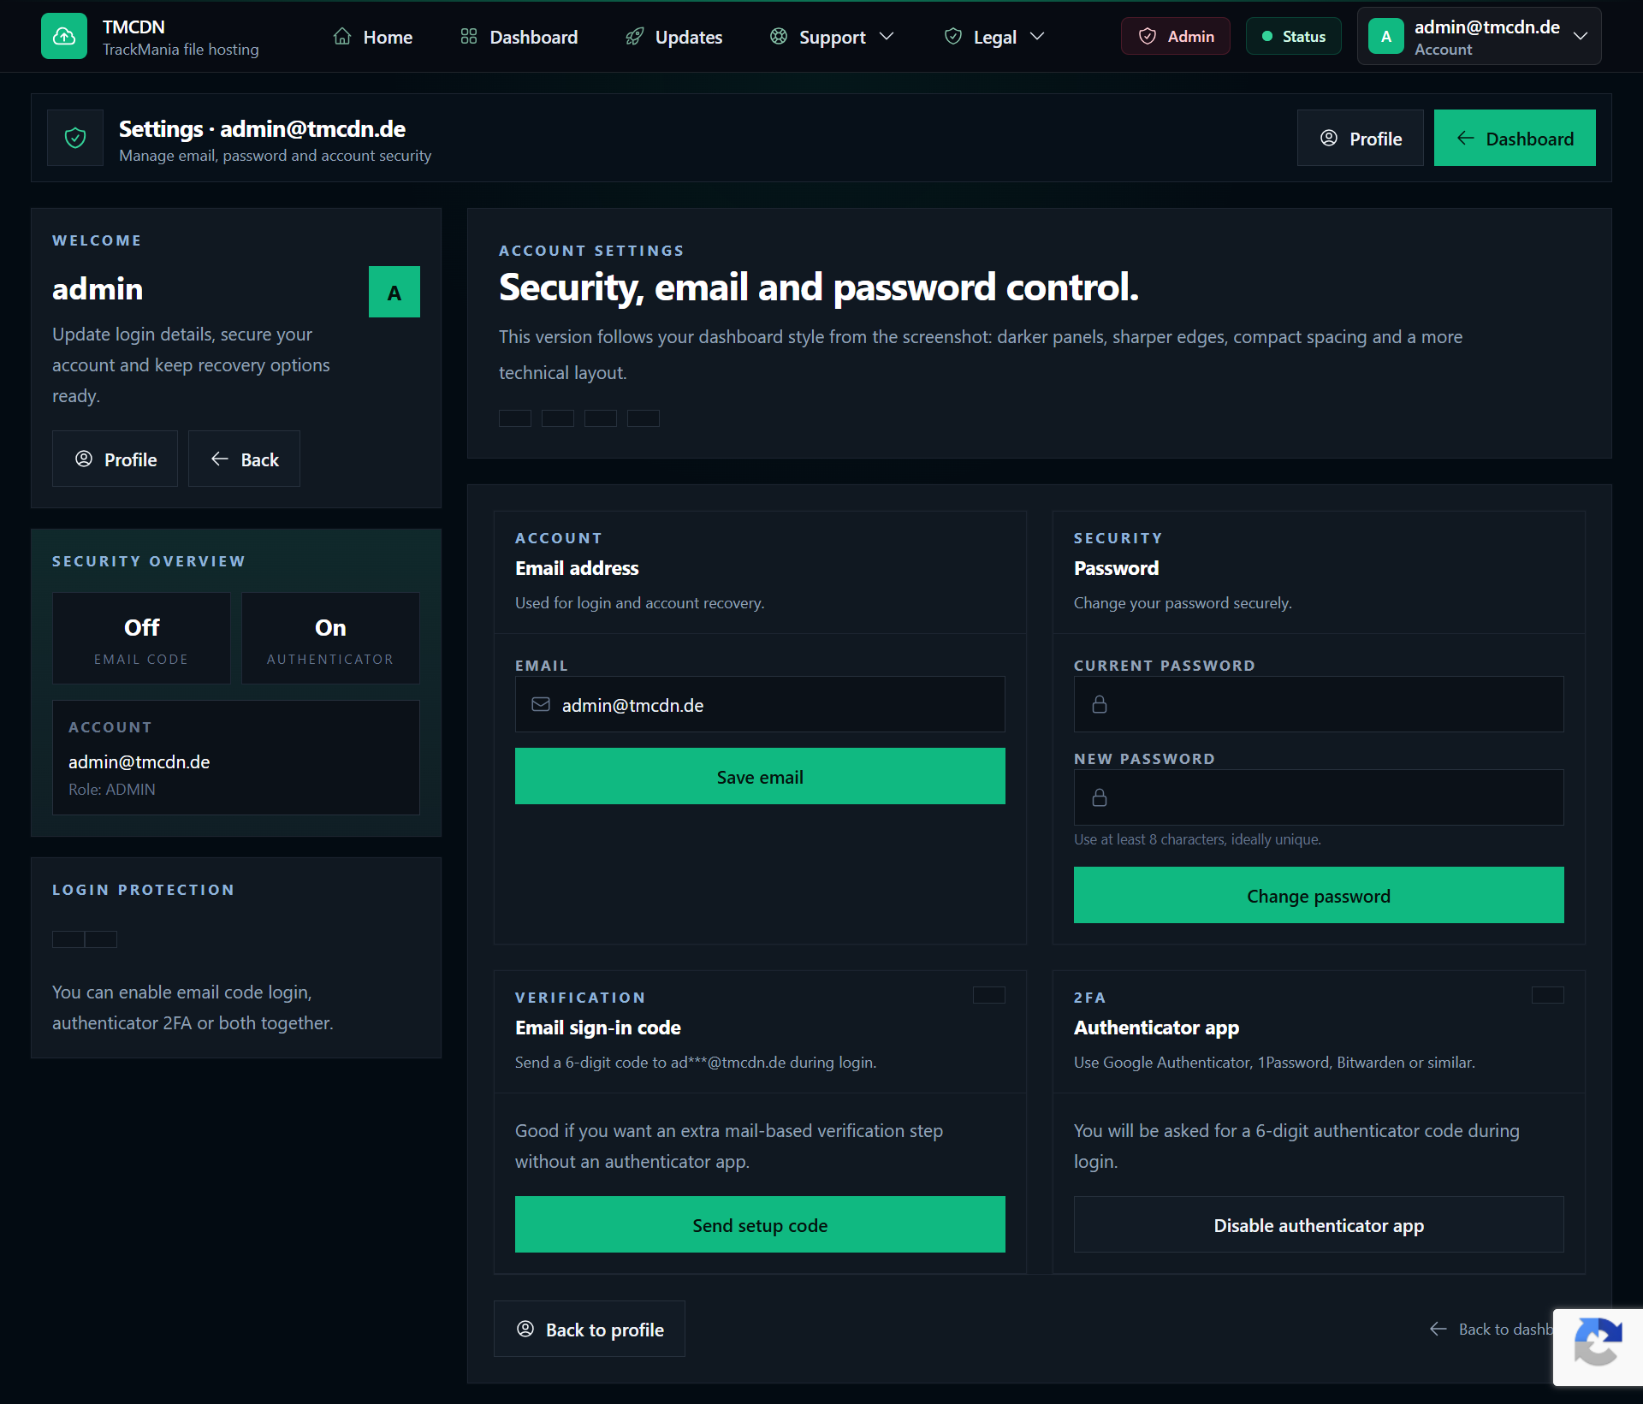Click the envelope icon in the email field

(541, 704)
